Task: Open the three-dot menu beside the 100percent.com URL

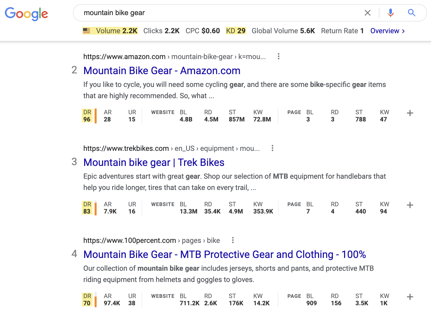Action: pos(233,240)
